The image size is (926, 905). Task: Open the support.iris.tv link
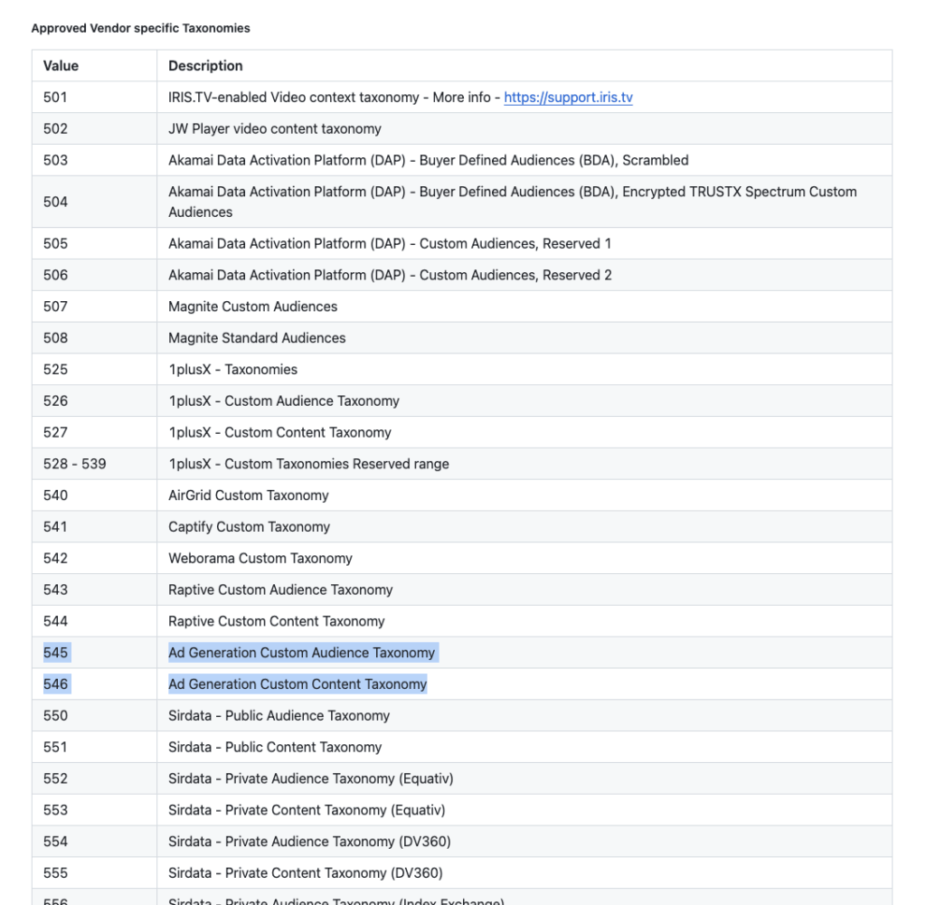click(x=568, y=98)
